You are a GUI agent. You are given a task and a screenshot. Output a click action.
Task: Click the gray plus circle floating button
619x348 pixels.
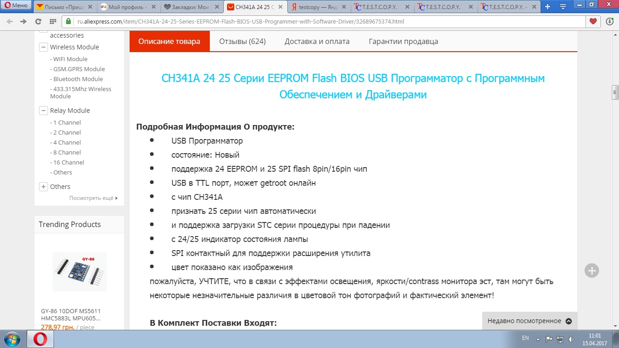point(592,271)
